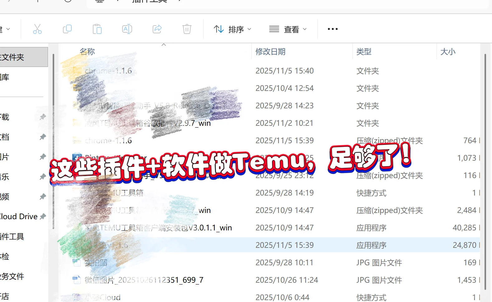This screenshot has height=302, width=492.
Task: Click pin icon beside 片 sidebar item
Action: click(43, 157)
